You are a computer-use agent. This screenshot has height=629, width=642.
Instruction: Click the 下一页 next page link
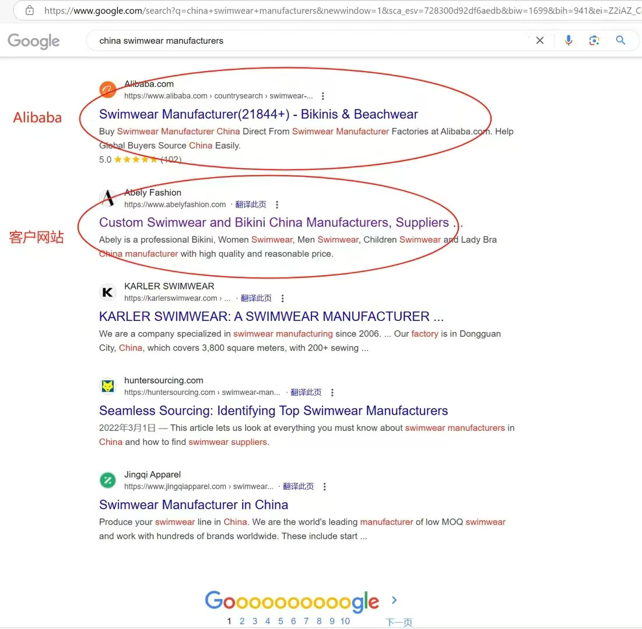[399, 623]
